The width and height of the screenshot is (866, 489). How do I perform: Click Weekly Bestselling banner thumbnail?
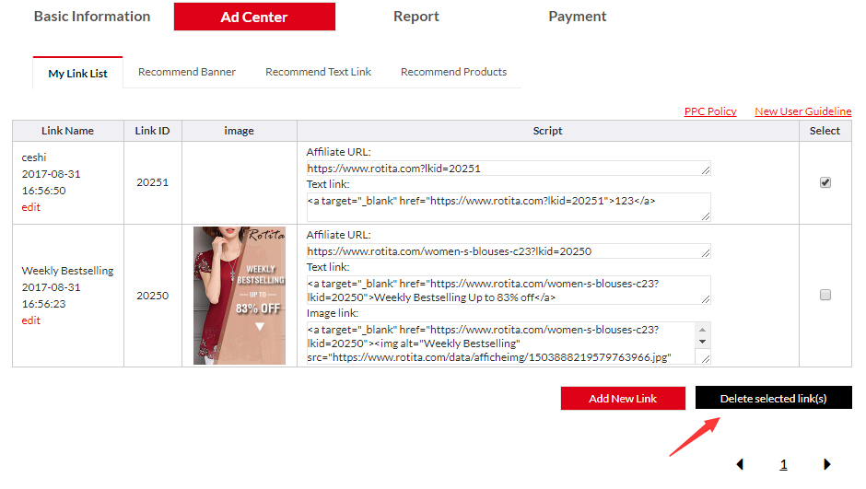point(240,296)
